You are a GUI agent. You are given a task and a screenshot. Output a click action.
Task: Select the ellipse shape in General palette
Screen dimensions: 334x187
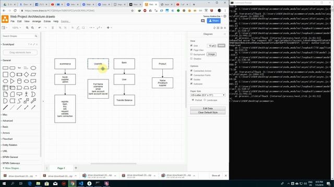tap(33, 68)
